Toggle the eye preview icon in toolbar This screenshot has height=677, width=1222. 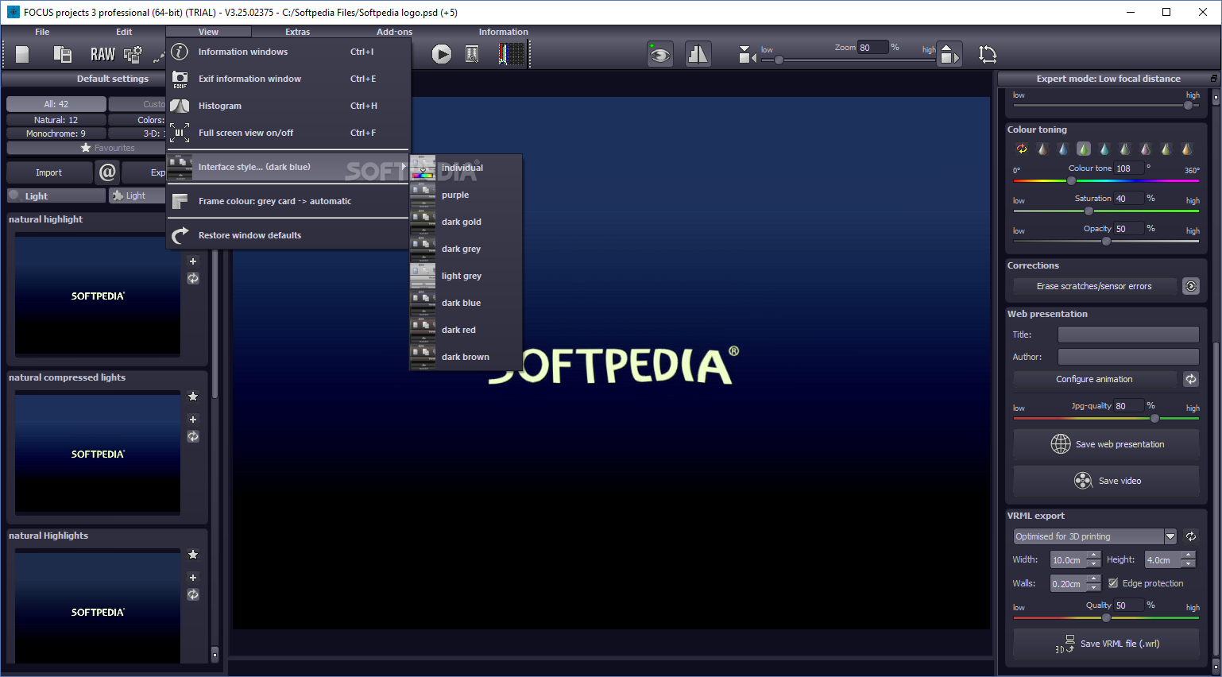tap(660, 54)
